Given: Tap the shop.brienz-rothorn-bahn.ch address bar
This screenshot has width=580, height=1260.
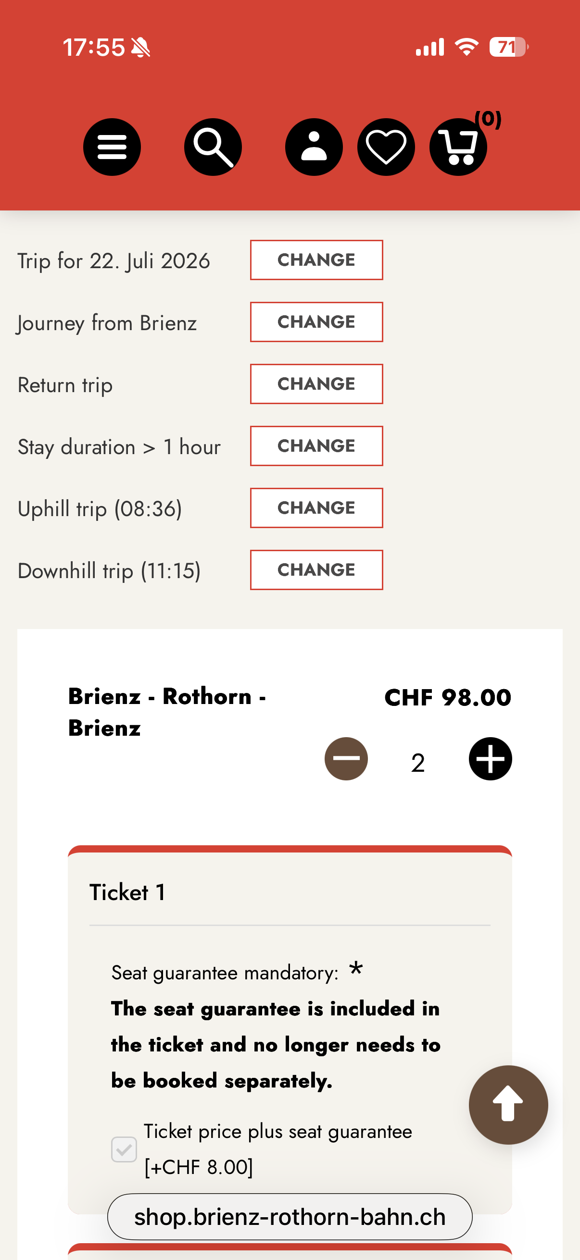Looking at the screenshot, I should [290, 1216].
